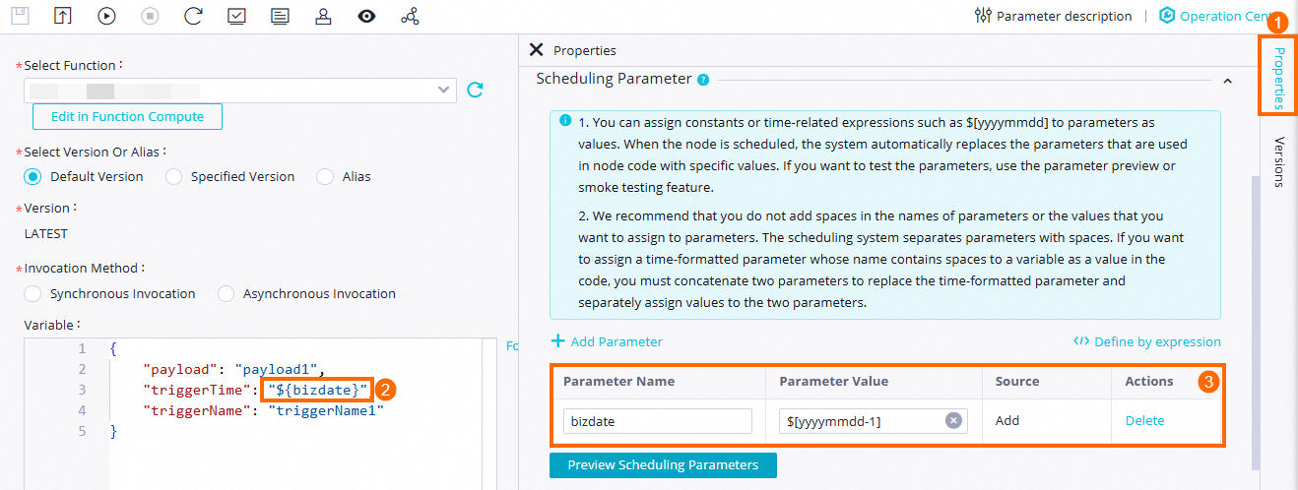Select the Alias radio option
Image resolution: width=1298 pixels, height=490 pixels.
click(x=324, y=177)
